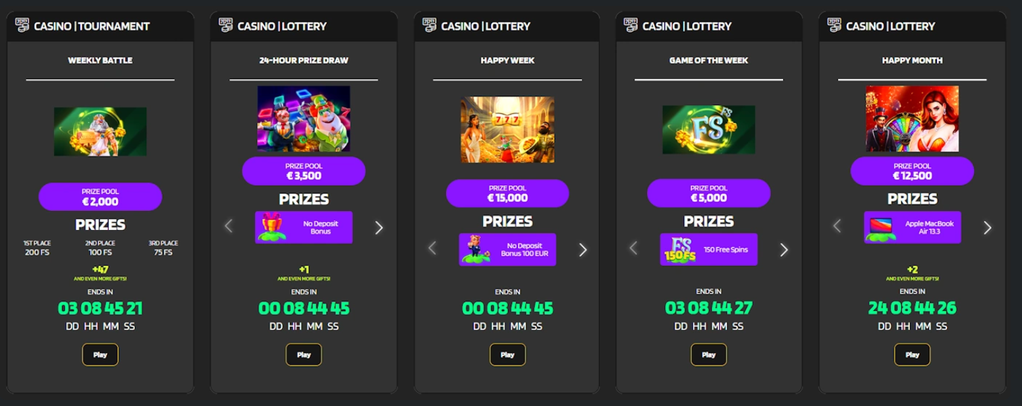Go to next prize in Game of the Week
Viewport: 1022px width, 406px height.
784,250
